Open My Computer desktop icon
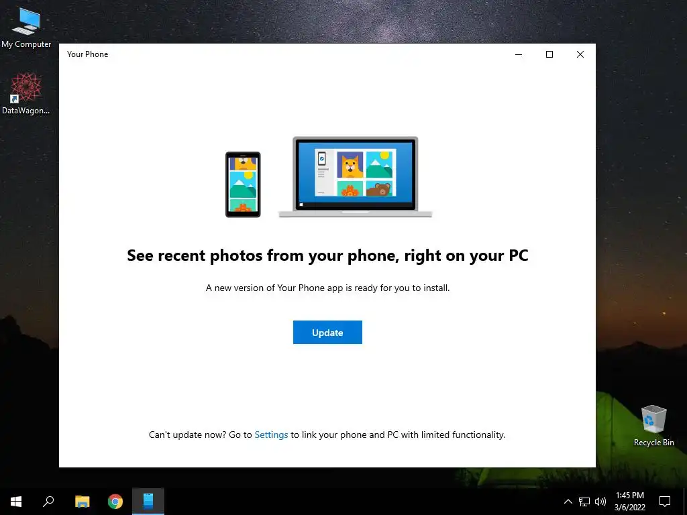 click(x=26, y=27)
